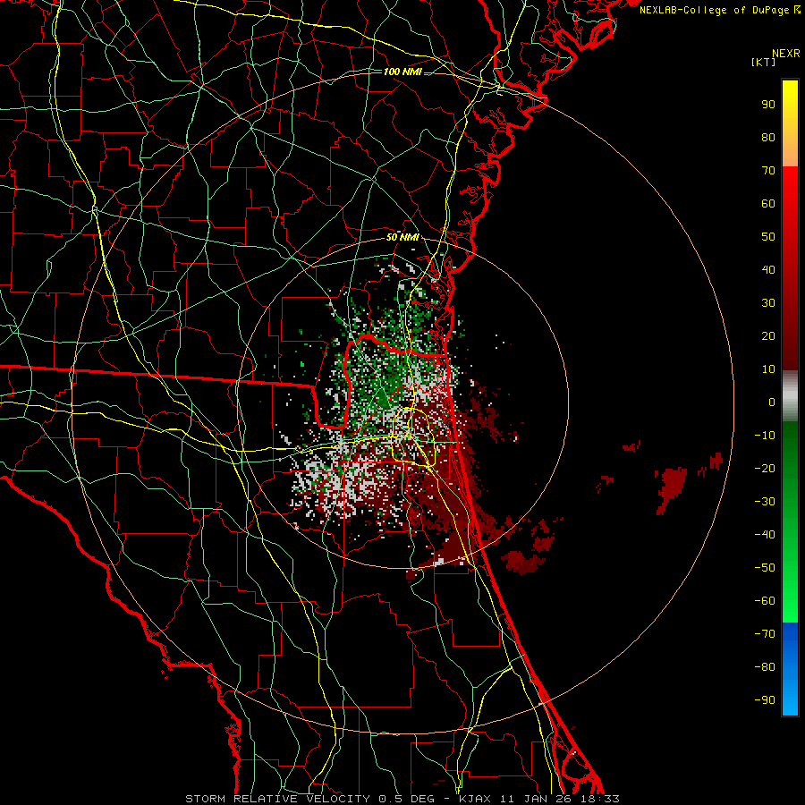Click the 50 NMI range ring label
Image resolution: width=805 pixels, height=805 pixels.
pos(402,237)
